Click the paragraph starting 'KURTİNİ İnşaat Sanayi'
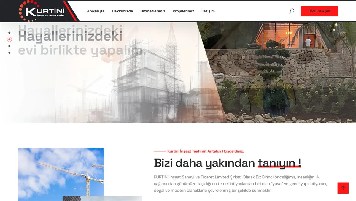 tap(240, 184)
